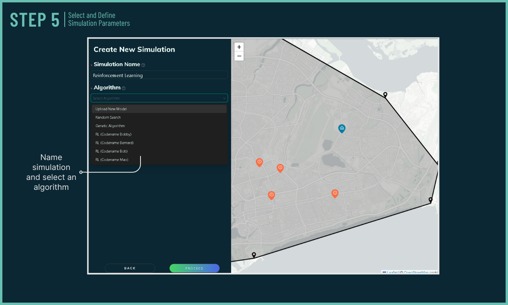This screenshot has width=508, height=305.
Task: Choose Random Search algorithm
Action: [159, 118]
